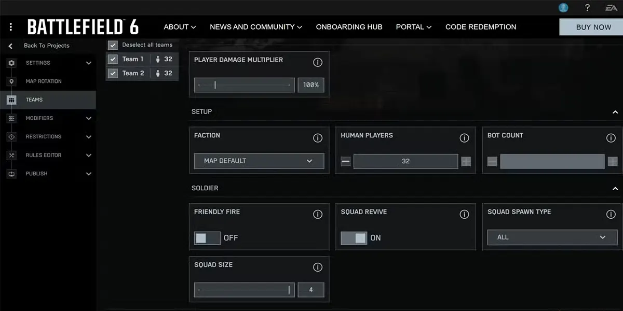Click the Friendly Fire info icon
Viewport: 623px width, 311px height.
318,215
